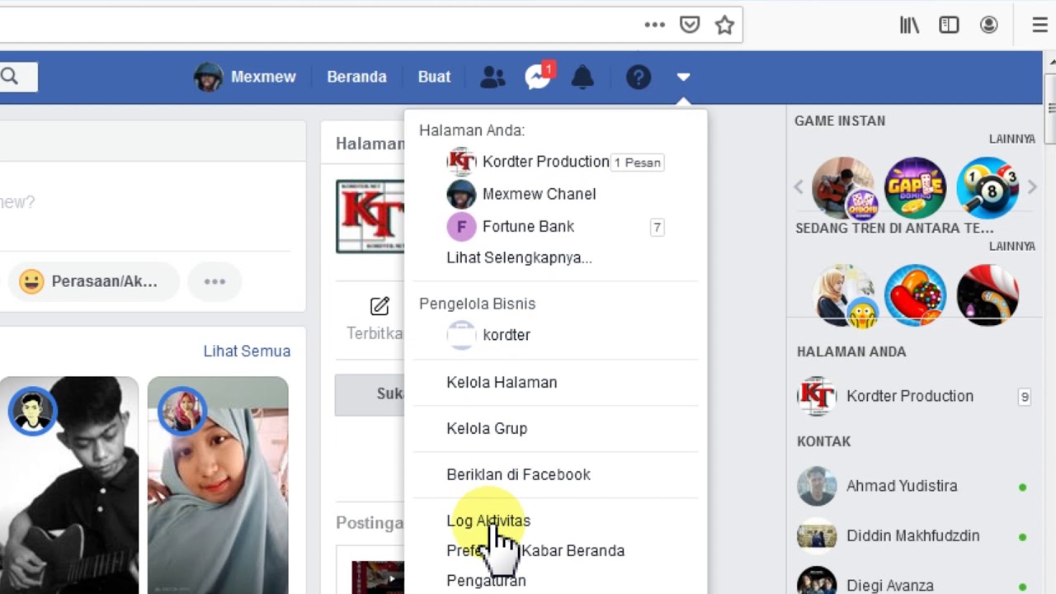Viewport: 1056px width, 594px height.
Task: Click the Facebook search magnifier icon
Action: [10, 77]
